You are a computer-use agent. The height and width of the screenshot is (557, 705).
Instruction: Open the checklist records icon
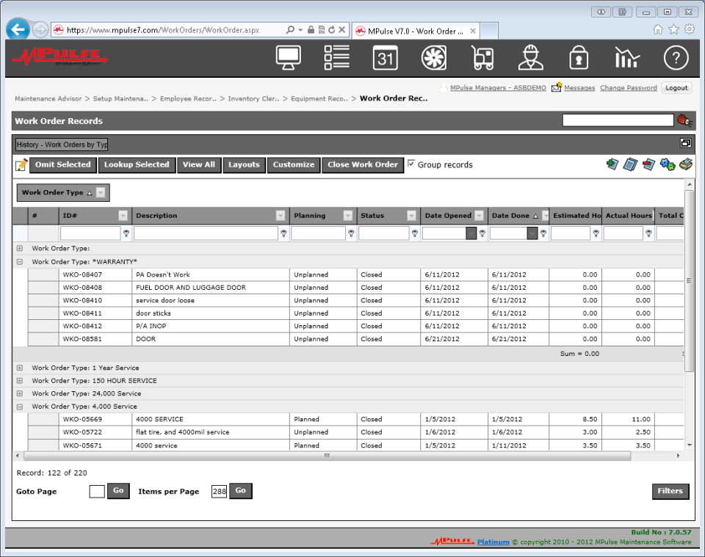[x=337, y=57]
